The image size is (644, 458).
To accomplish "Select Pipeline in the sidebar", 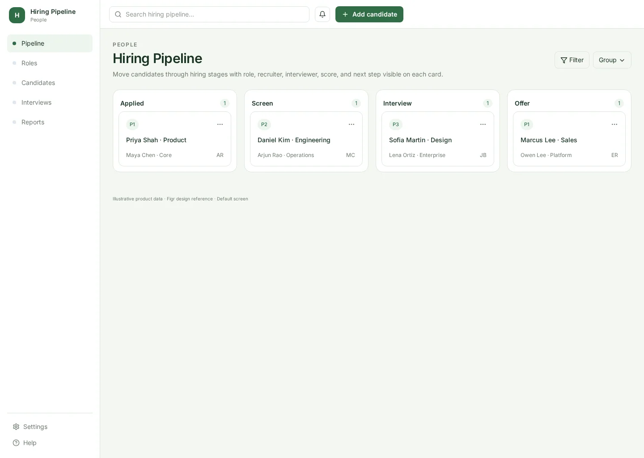I will (50, 43).
